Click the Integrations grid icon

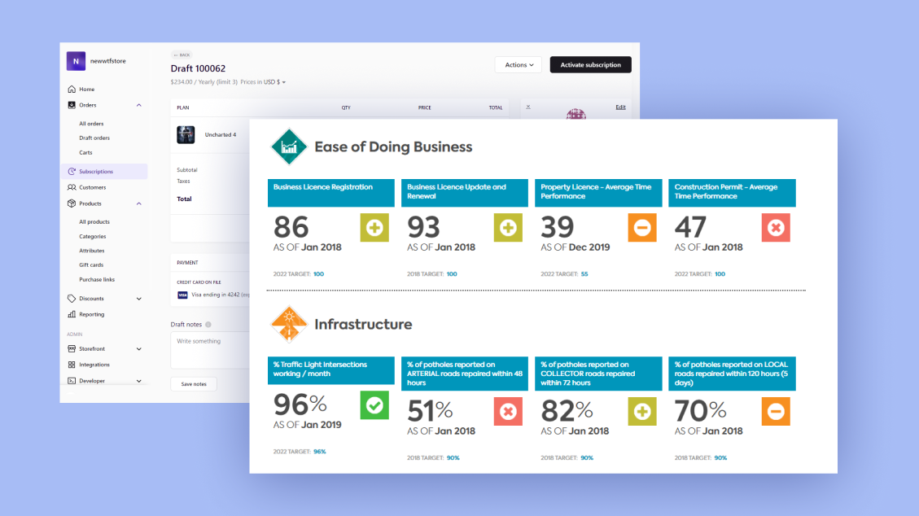click(x=72, y=365)
